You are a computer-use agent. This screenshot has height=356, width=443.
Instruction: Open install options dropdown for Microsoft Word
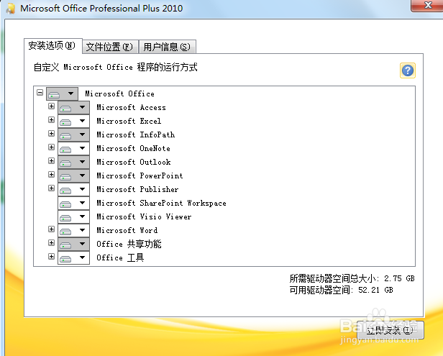[x=74, y=230]
